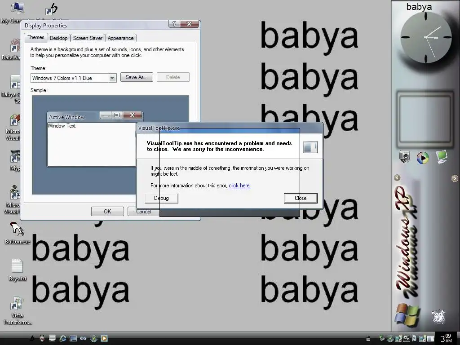Select the Themes tab

(36, 37)
